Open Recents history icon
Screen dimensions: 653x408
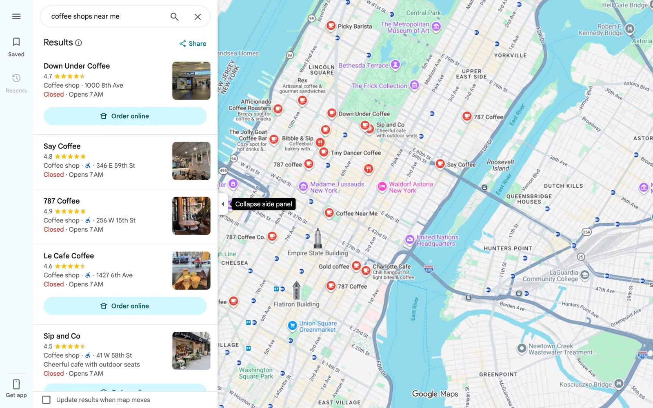(16, 78)
